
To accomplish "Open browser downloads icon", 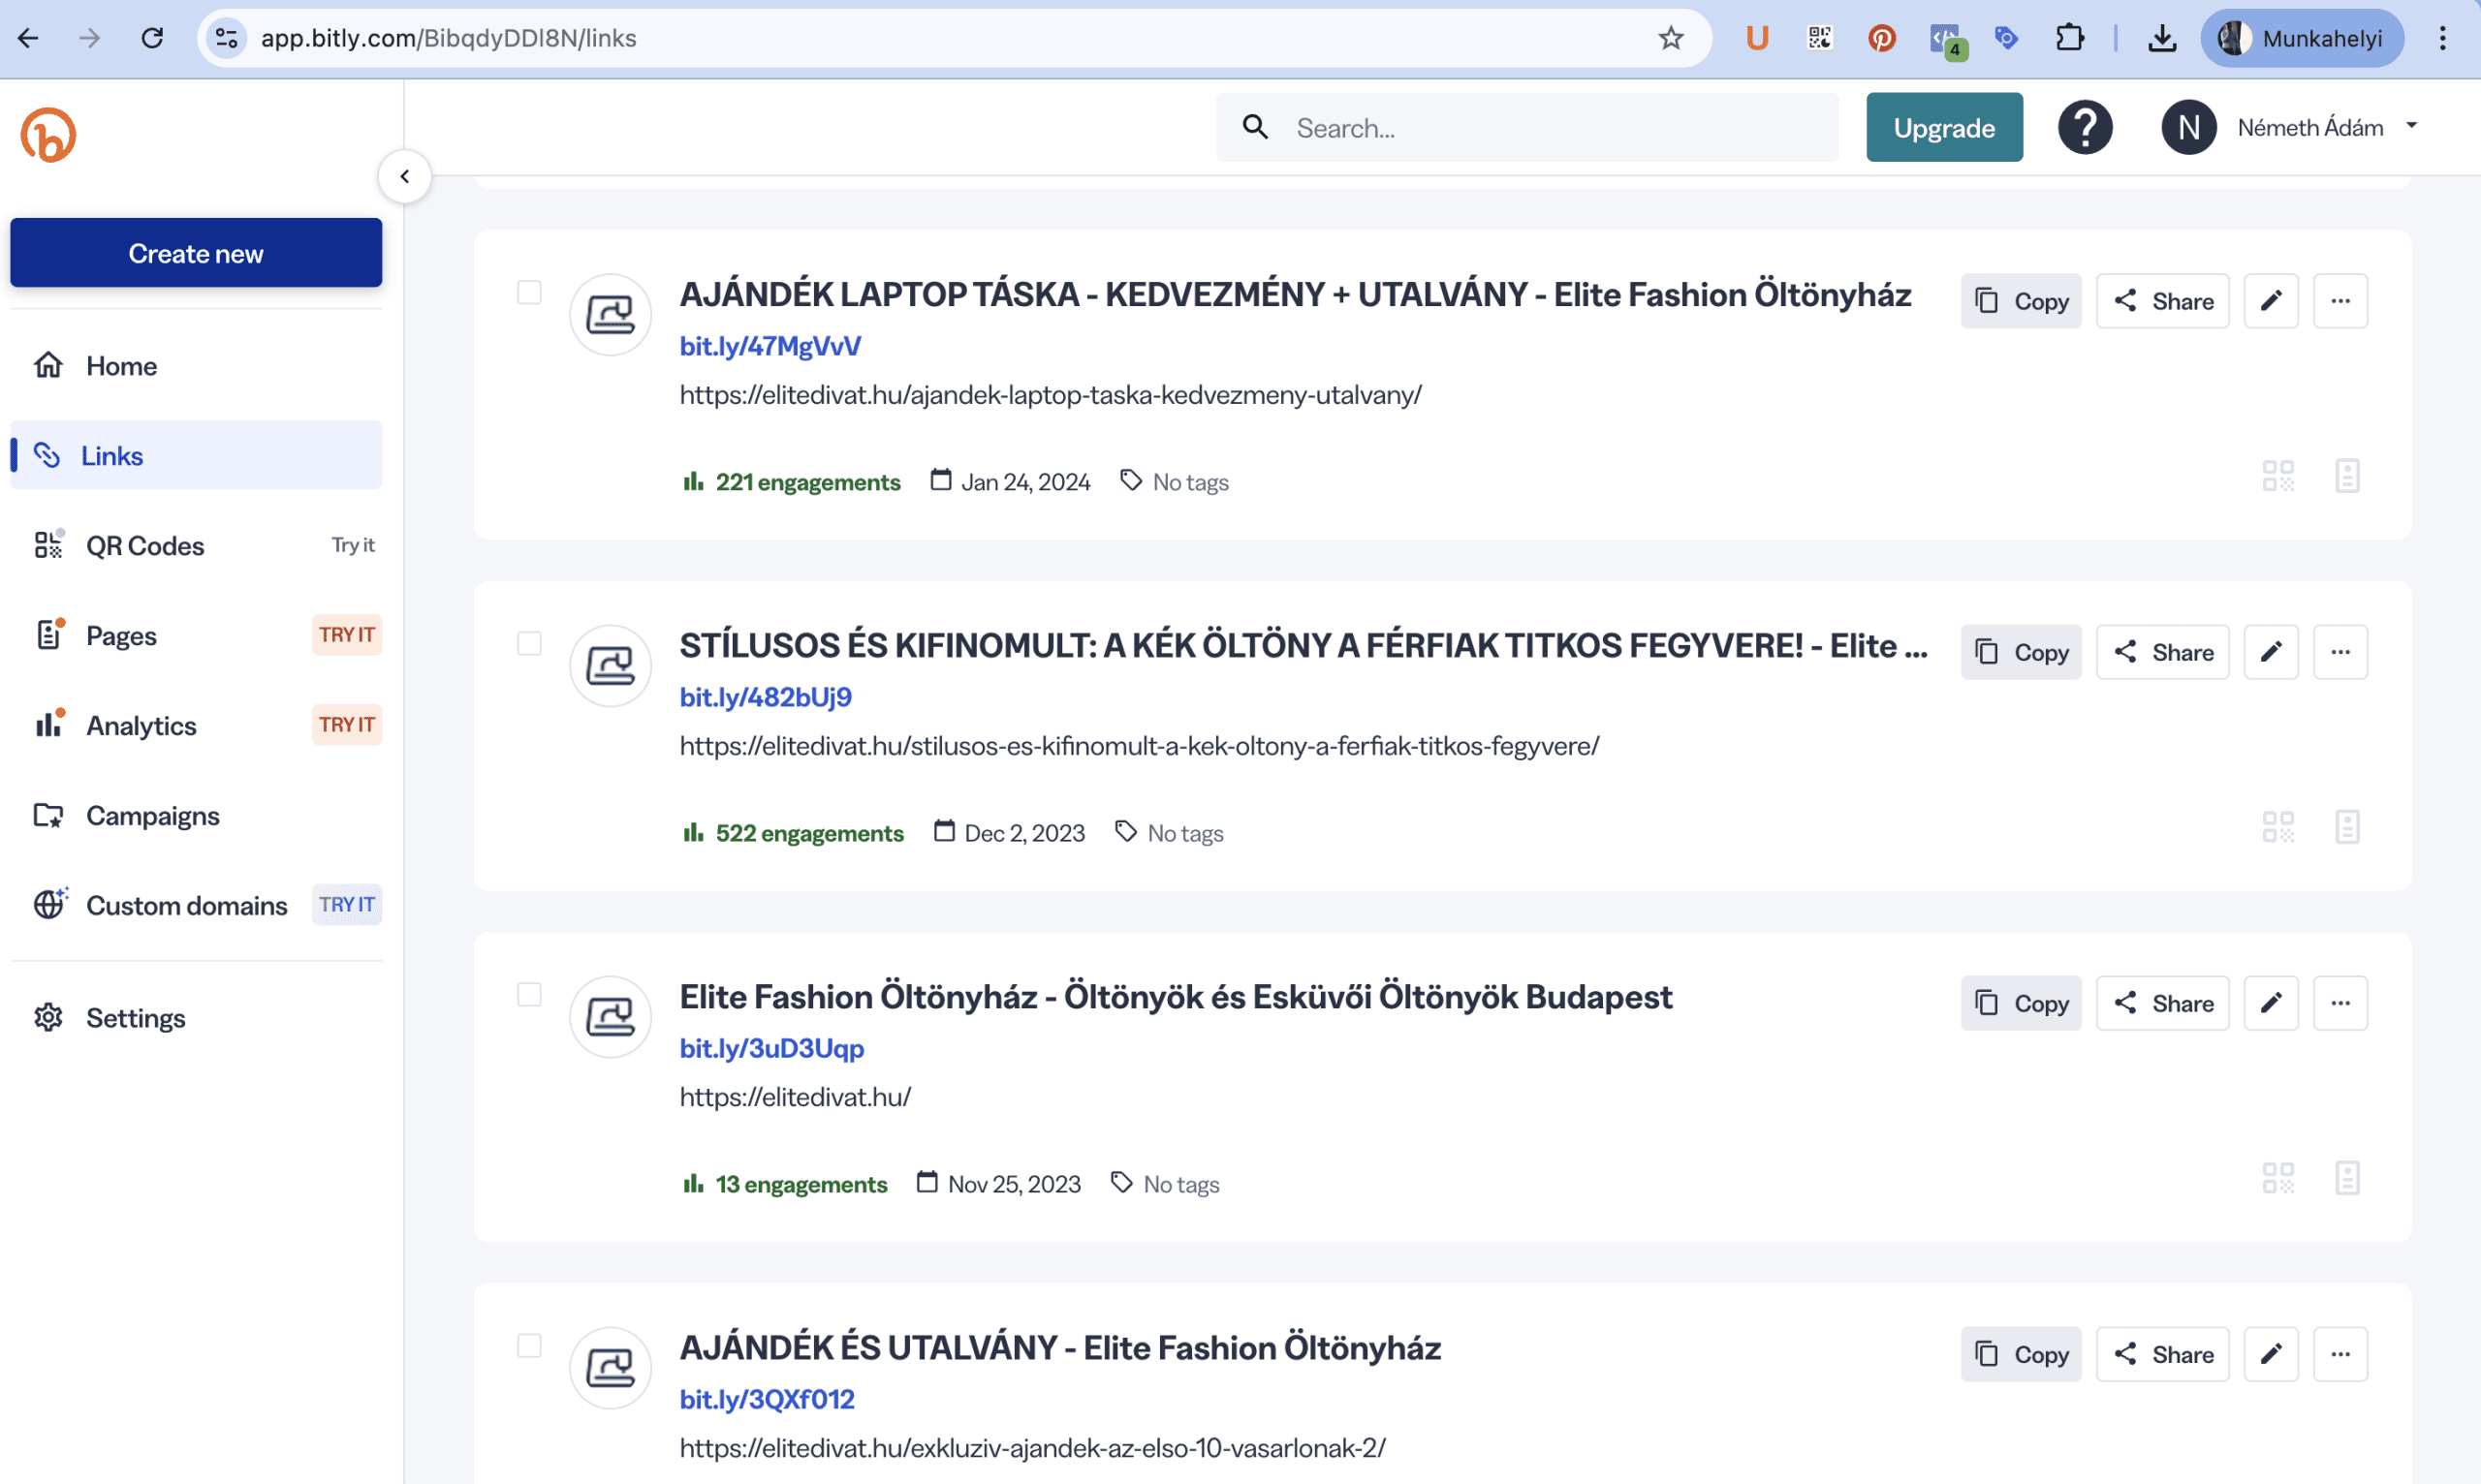I will [2162, 38].
